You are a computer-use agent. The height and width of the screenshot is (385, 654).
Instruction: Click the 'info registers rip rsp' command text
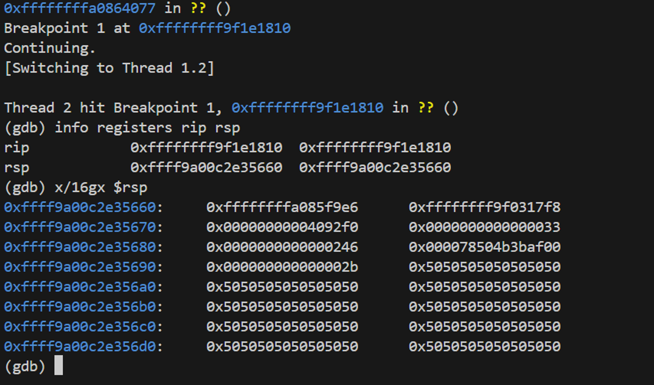point(148,128)
